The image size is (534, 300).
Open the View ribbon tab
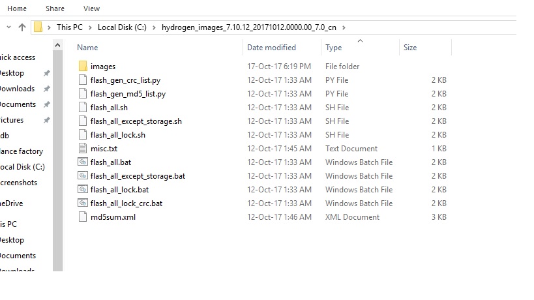click(x=92, y=8)
